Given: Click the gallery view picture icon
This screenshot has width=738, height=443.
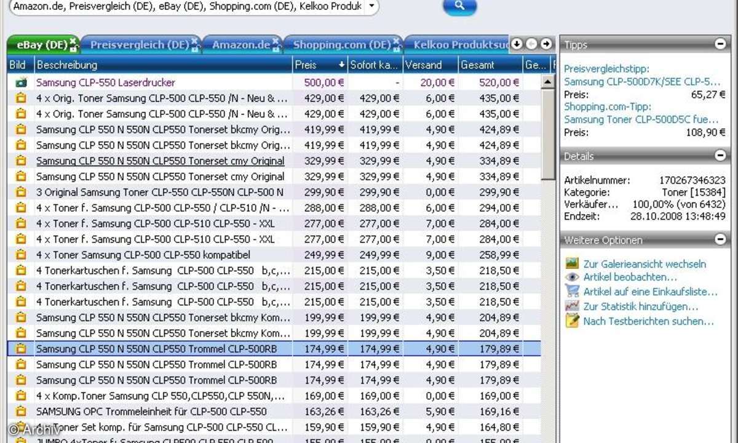Looking at the screenshot, I should pos(572,263).
